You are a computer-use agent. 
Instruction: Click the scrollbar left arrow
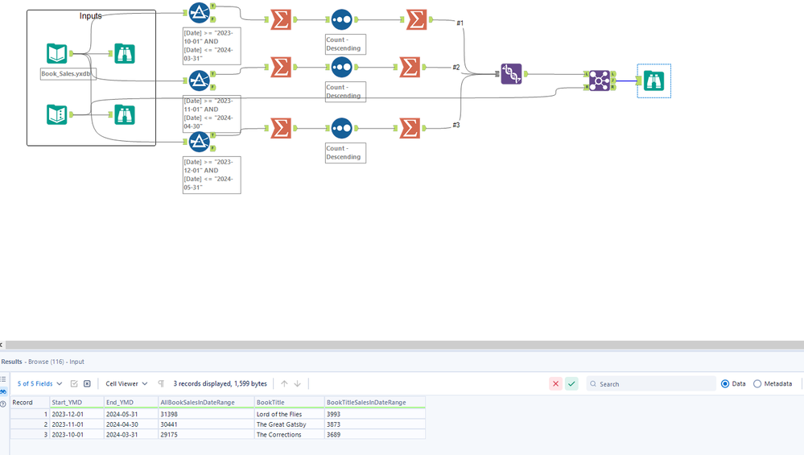[2, 345]
